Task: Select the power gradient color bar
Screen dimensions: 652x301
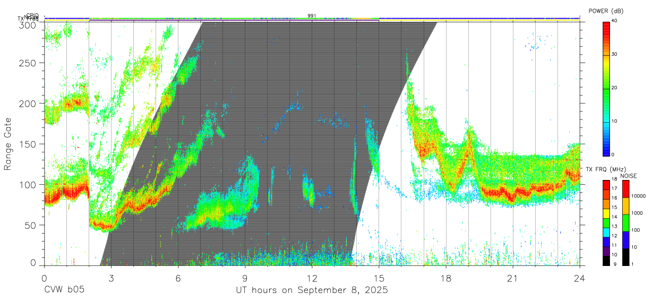Action: 606,88
